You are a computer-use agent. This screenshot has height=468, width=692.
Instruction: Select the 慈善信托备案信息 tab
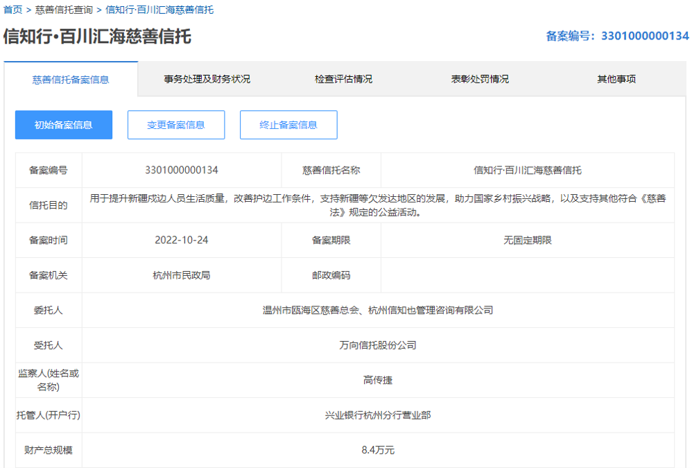(71, 80)
